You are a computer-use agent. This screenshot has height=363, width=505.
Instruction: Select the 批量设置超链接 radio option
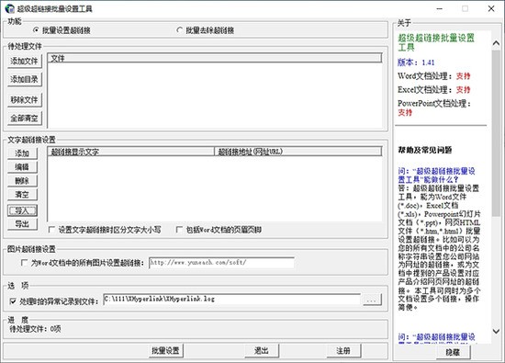tap(62, 30)
